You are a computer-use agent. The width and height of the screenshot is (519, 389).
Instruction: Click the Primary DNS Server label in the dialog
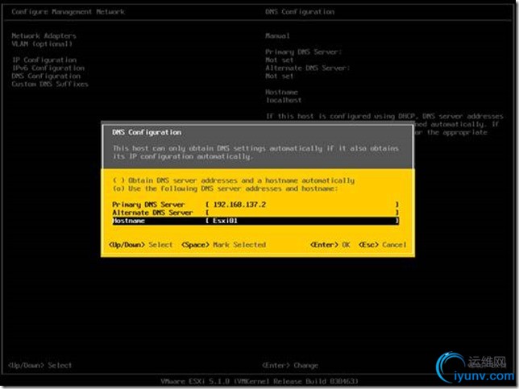tap(148, 205)
